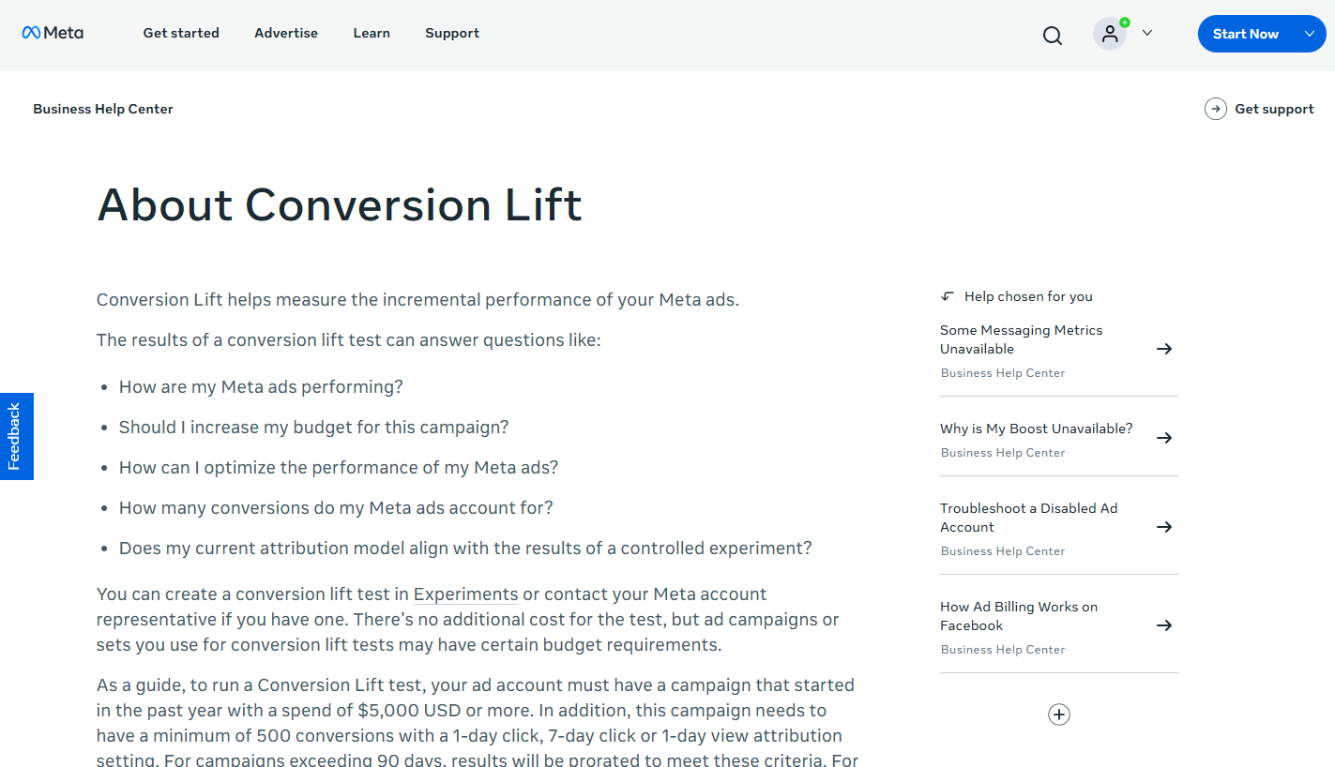Image resolution: width=1335 pixels, height=767 pixels.
Task: Click arrow beside How Ad Billing Works
Action: 1164,625
